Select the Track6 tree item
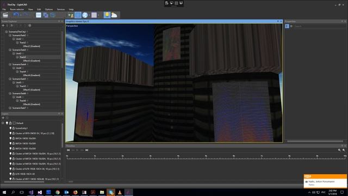The width and height of the screenshot is (348, 196). point(23,101)
